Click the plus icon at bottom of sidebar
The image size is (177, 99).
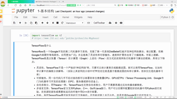click(x=1, y=94)
